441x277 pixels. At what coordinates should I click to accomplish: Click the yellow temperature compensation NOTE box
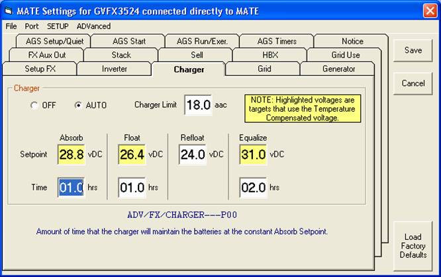(x=303, y=108)
